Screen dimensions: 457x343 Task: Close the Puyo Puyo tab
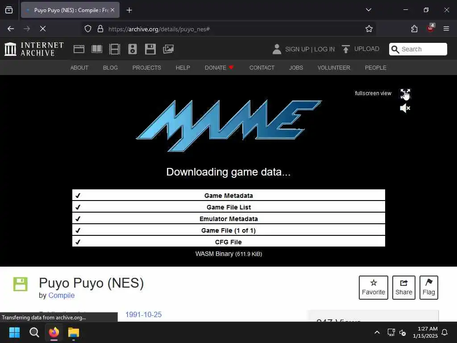pos(112,10)
